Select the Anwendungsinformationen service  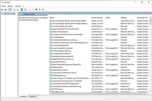click(99, 48)
